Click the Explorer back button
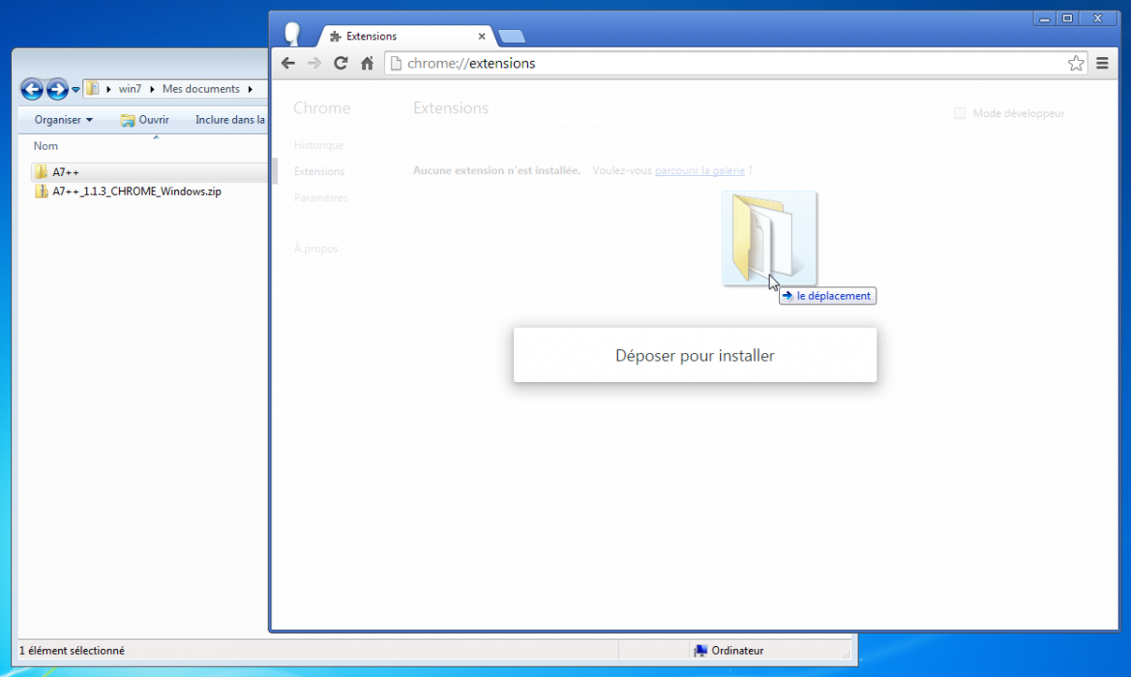This screenshot has height=677, width=1131. pyautogui.click(x=32, y=89)
